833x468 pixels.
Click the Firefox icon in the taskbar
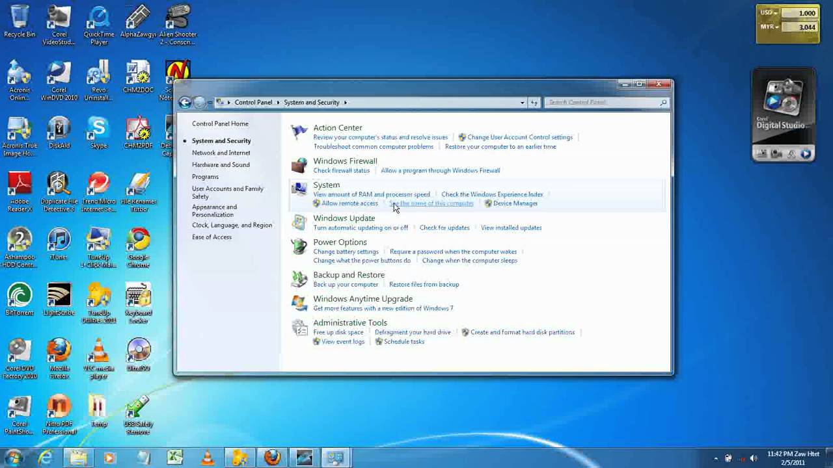272,458
